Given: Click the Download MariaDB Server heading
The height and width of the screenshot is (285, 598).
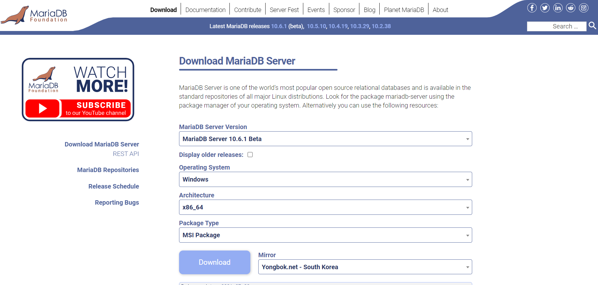Looking at the screenshot, I should (237, 61).
